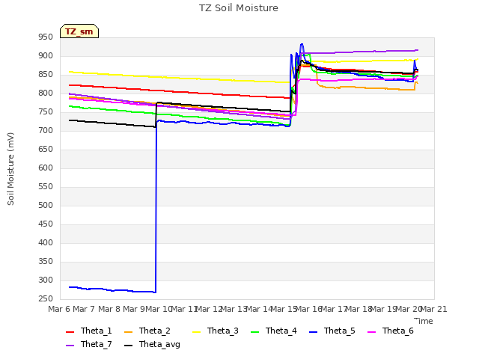Click the purple Theta_7 legend swatch
Viewport: 479px width, 359px height.
tap(70, 346)
